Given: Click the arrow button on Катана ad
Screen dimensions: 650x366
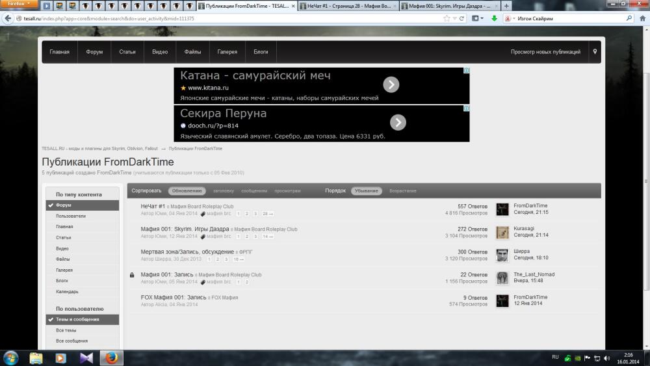Looking at the screenshot, I should (x=391, y=85).
